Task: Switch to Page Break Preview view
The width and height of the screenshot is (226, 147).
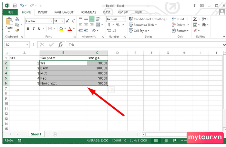Action: 175,141
